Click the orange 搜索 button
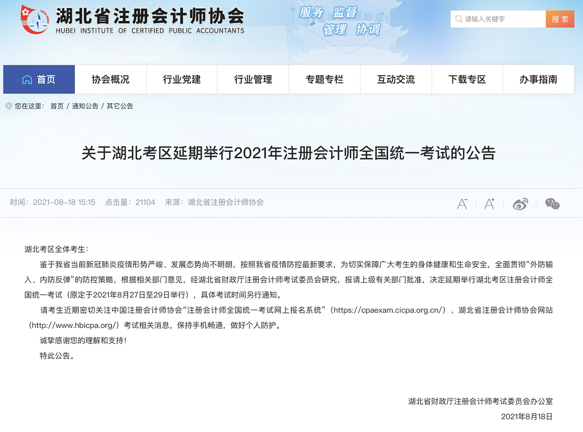This screenshot has width=583, height=432. click(560, 19)
